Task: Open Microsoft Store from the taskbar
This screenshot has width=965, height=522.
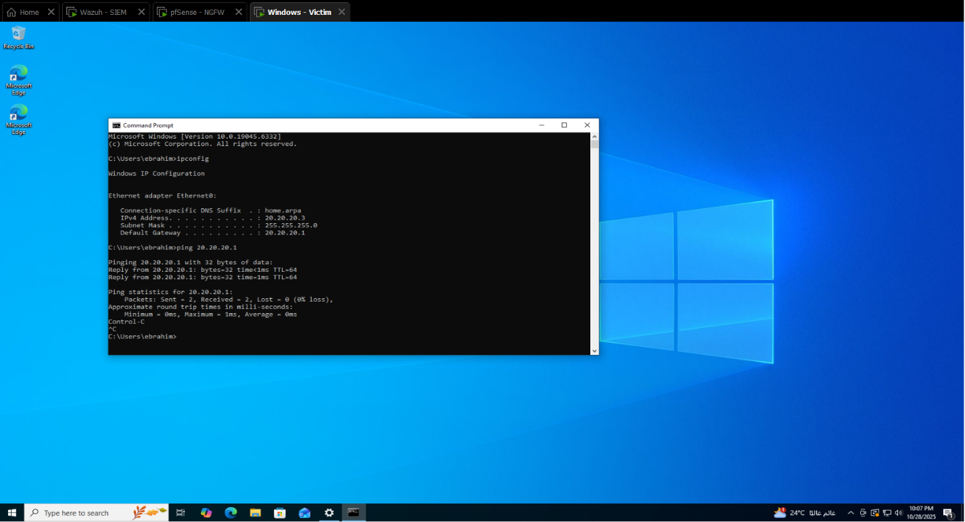Action: point(279,513)
